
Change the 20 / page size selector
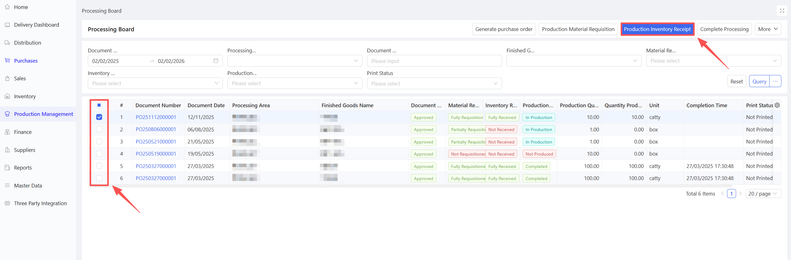(x=763, y=194)
